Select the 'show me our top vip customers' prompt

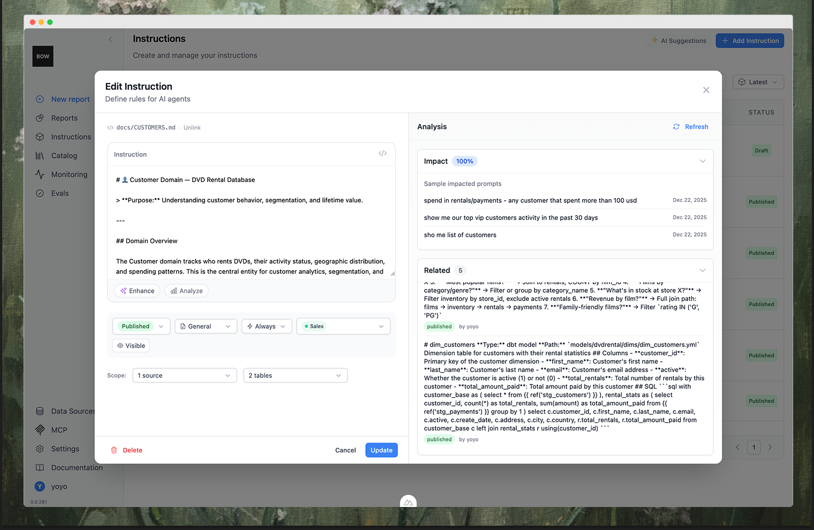click(565, 218)
